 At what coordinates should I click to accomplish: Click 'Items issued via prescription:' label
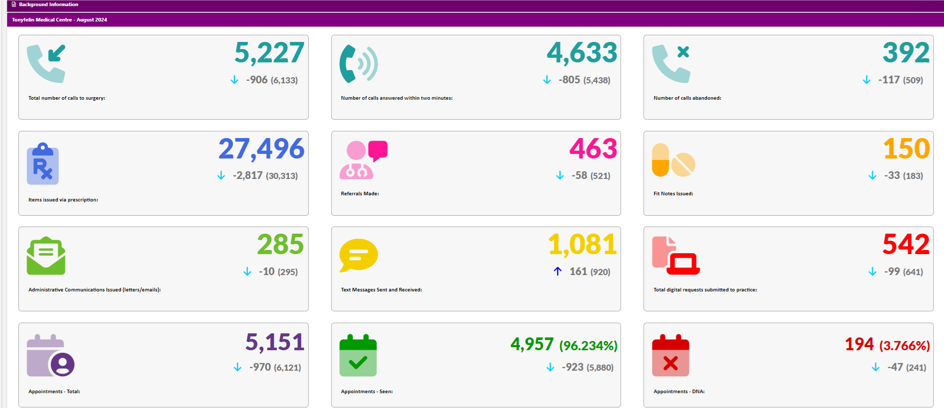[63, 200]
